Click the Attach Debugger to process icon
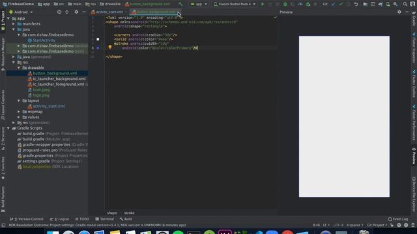The image size is (417, 234). [x=308, y=4]
